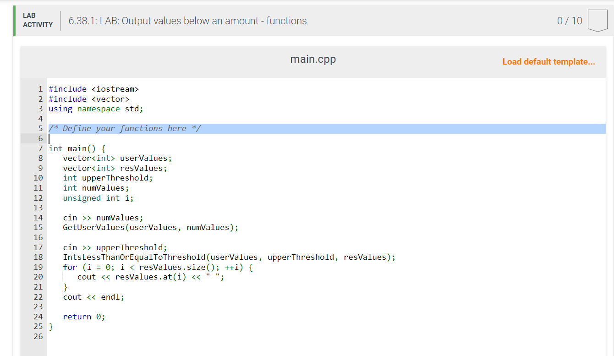Click the vector<int> userValues declaration
Image resolution: width=614 pixels, height=356 pixels.
click(x=117, y=158)
